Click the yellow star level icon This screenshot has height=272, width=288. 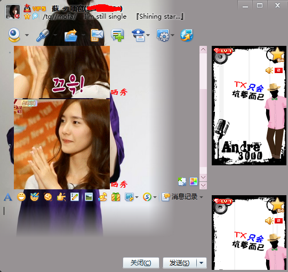(x=27, y=17)
